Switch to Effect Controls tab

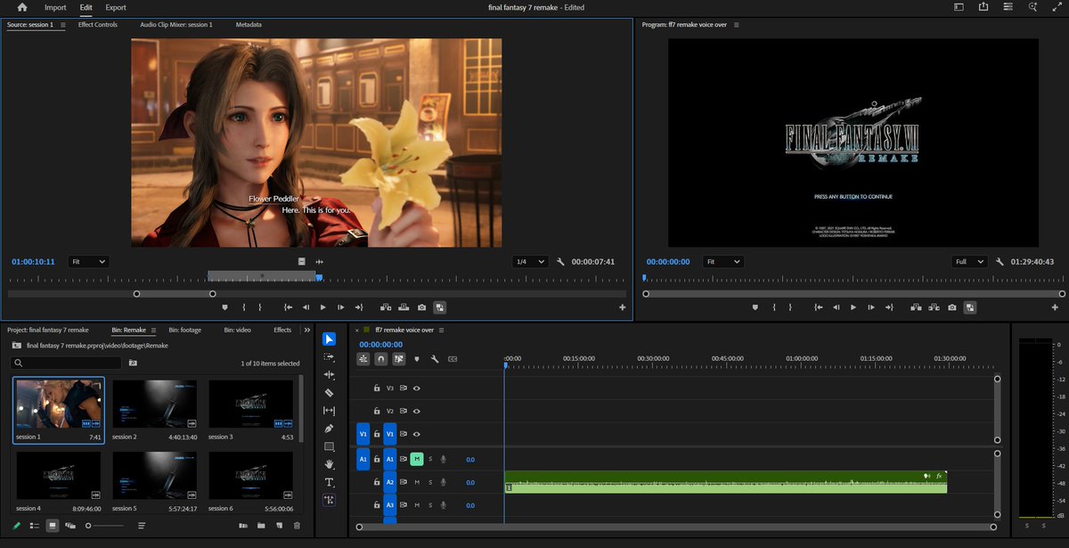[x=98, y=25]
